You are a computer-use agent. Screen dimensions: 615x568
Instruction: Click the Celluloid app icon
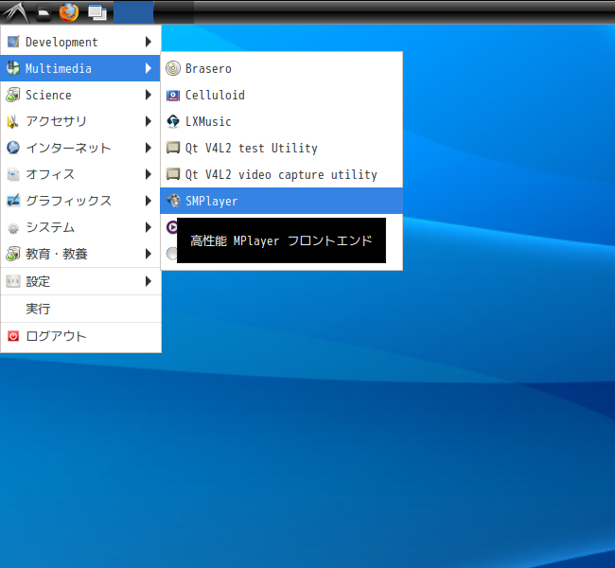coord(173,95)
